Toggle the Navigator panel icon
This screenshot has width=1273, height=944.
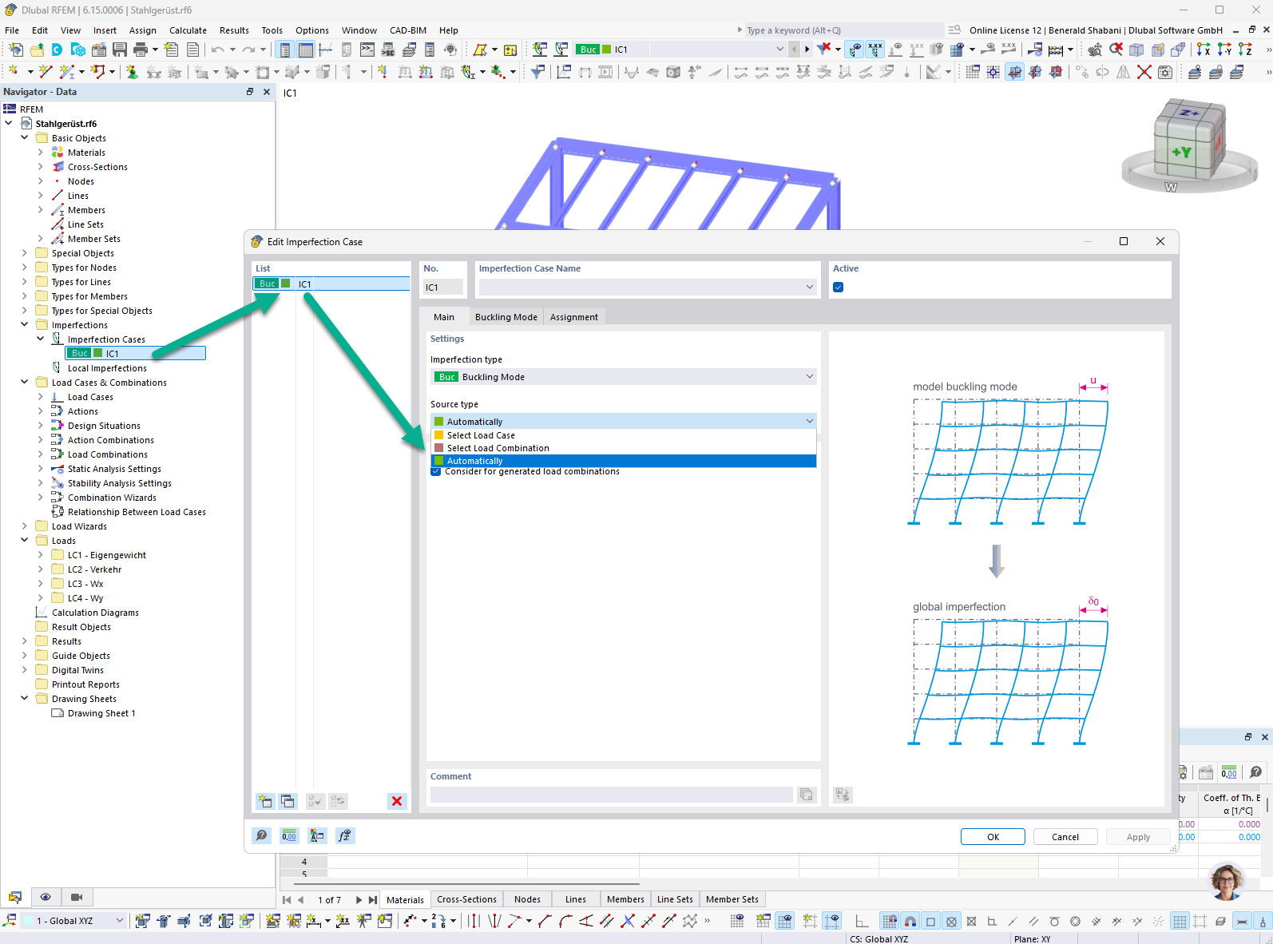click(285, 50)
